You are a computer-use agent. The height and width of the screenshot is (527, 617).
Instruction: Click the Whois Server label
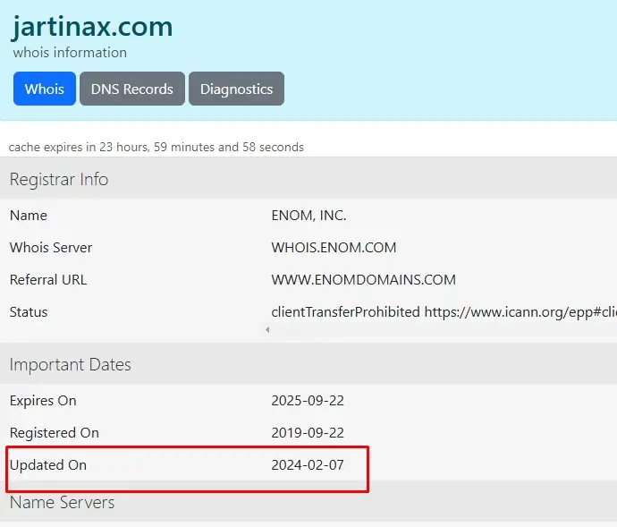coord(51,247)
